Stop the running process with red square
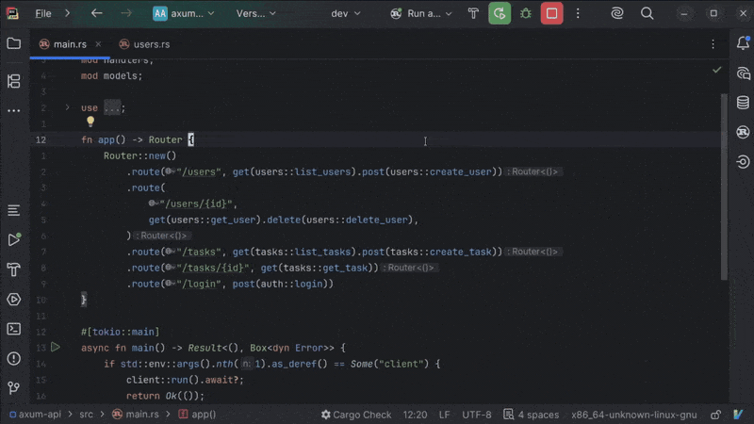This screenshot has height=424, width=754. tap(551, 13)
